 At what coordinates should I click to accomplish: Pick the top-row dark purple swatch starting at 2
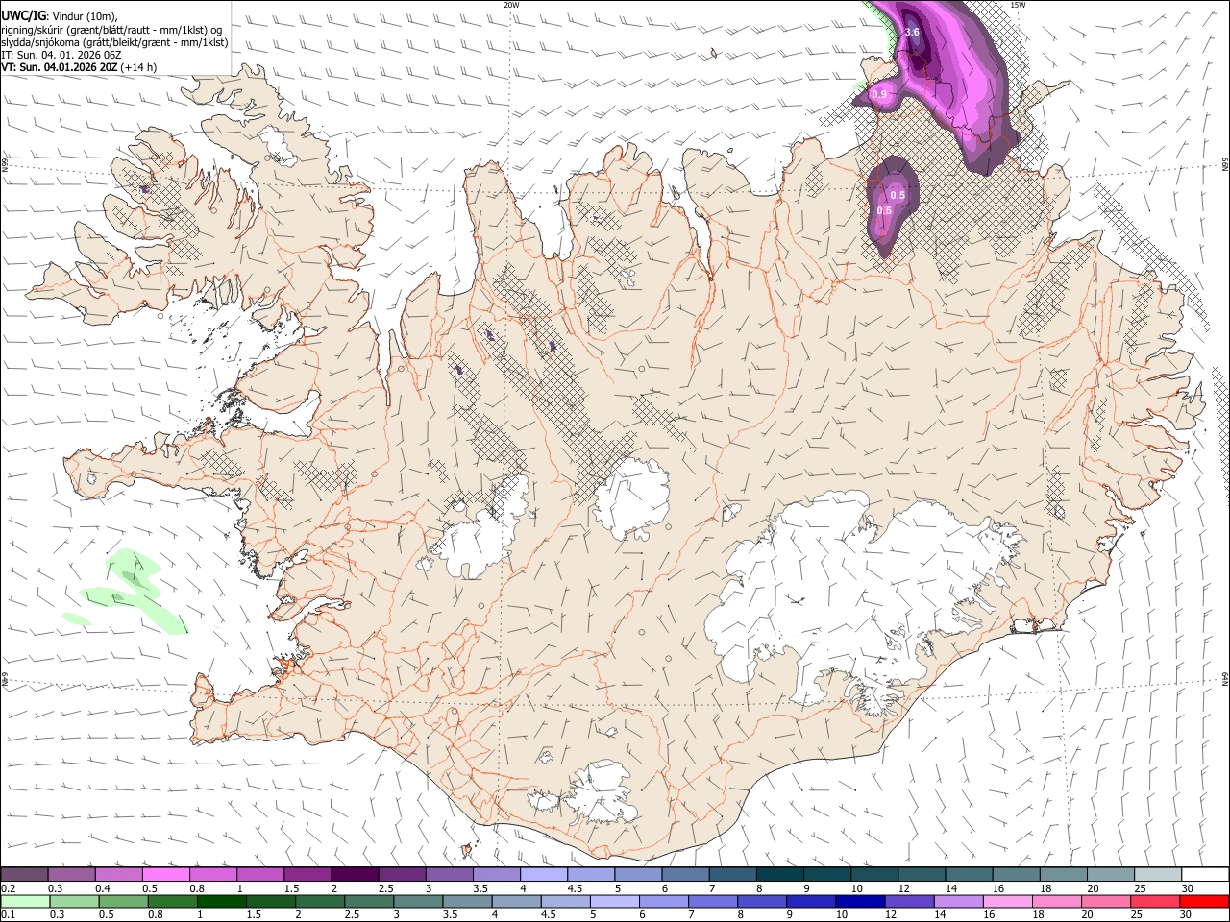(355, 875)
